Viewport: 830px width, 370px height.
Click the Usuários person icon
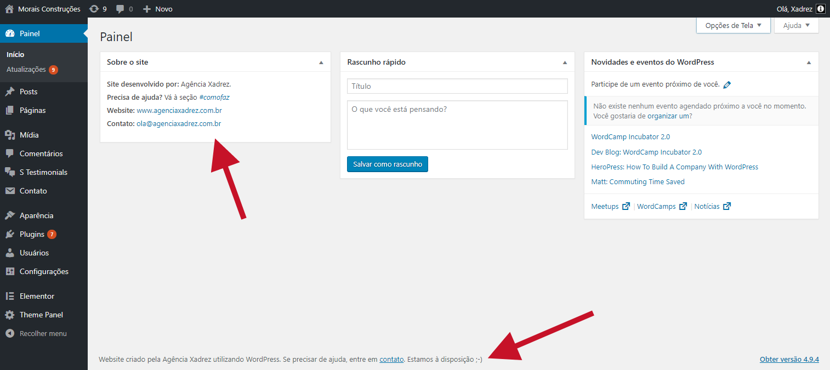pos(10,253)
